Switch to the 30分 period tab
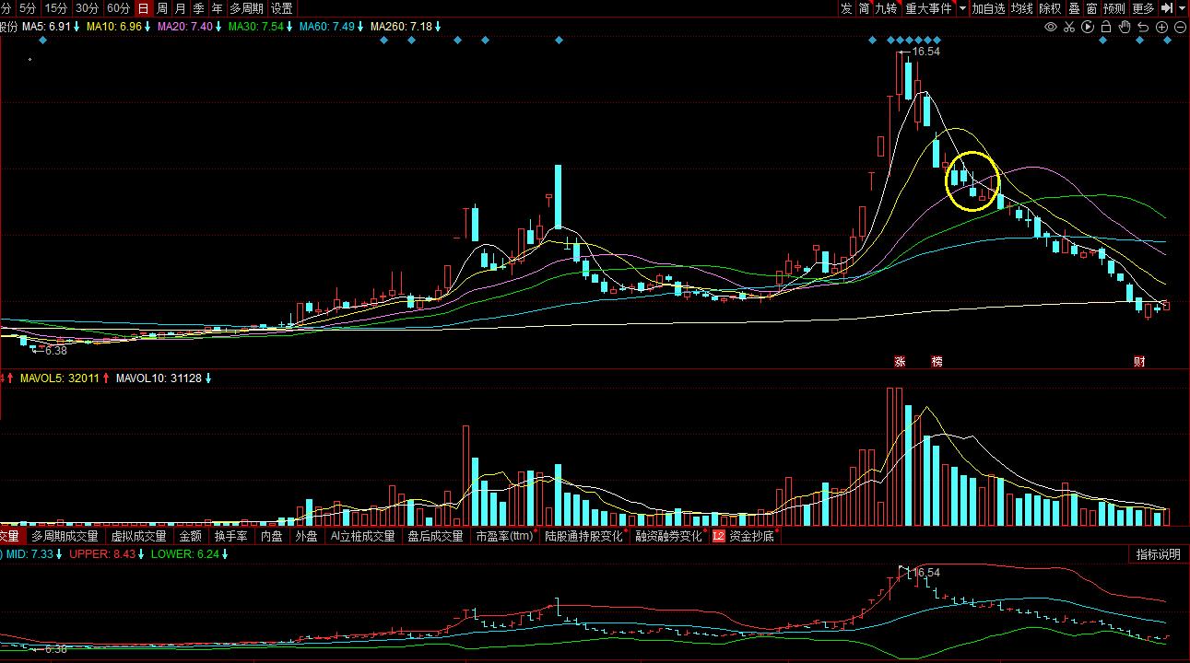 pyautogui.click(x=87, y=8)
